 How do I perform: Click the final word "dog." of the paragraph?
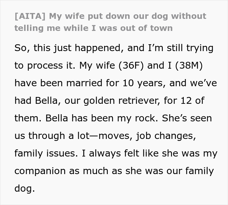(x=24, y=188)
